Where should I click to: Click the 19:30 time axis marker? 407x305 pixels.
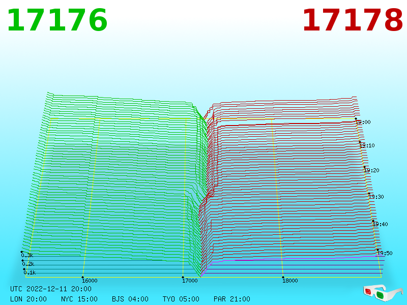pos(376,197)
